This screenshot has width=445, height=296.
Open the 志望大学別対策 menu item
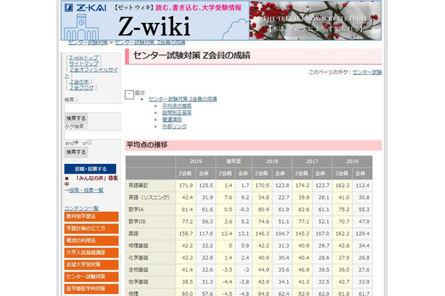tap(91, 265)
